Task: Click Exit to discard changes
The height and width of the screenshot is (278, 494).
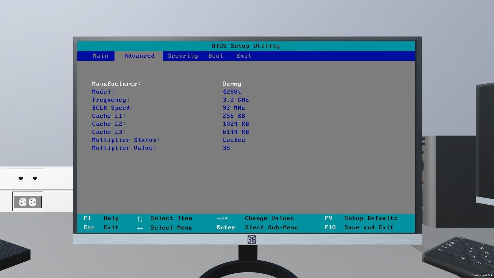Action: (244, 56)
